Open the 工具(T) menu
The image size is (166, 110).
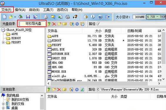coord(48,10)
